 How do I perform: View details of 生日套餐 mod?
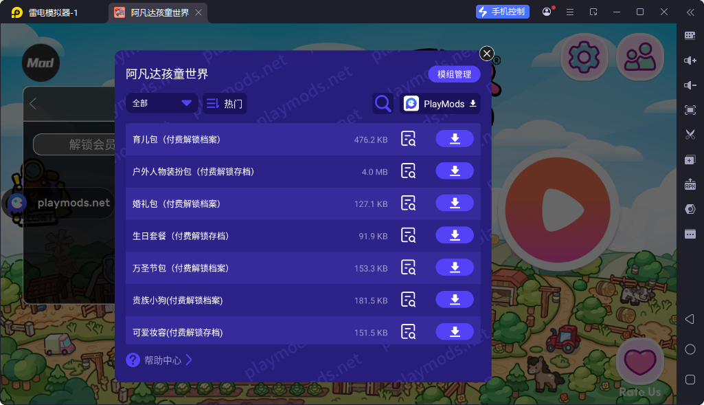tap(408, 236)
